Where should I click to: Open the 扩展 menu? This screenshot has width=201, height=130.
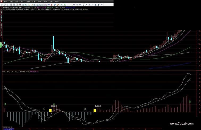(x=34, y=2)
